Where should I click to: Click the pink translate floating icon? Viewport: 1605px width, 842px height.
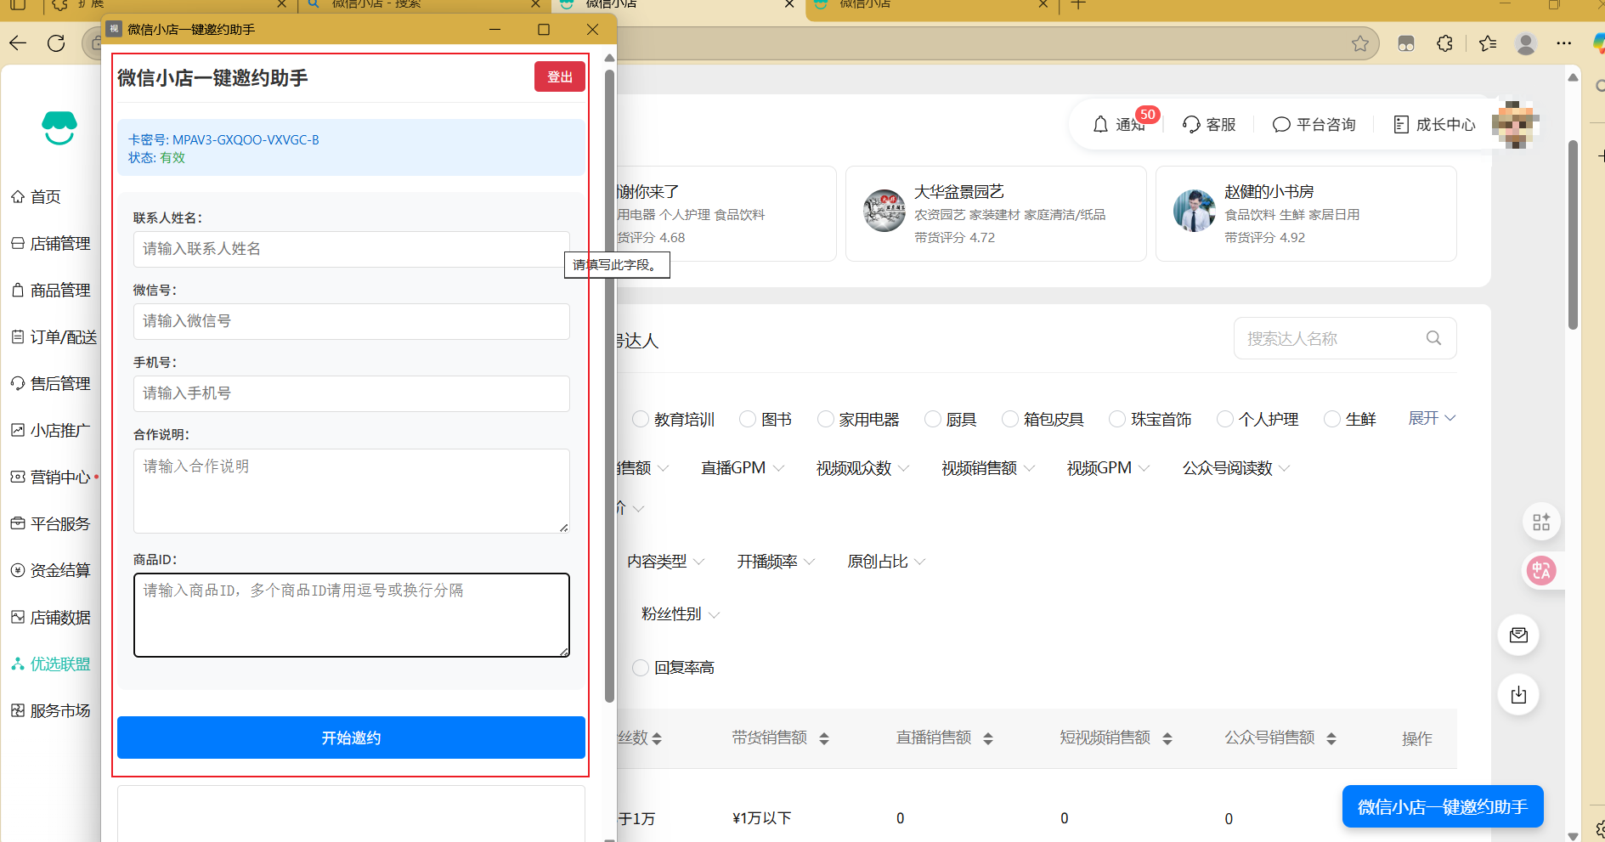1541,570
